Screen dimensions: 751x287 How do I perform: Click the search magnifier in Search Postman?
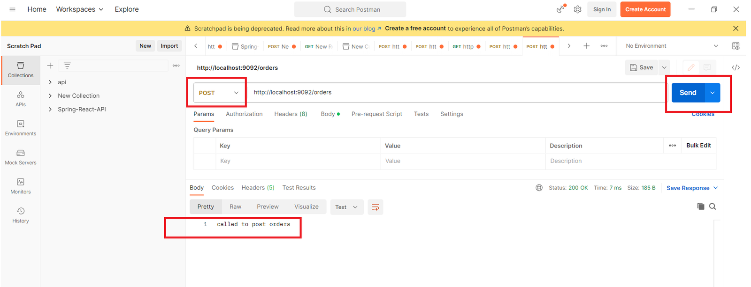(328, 9)
